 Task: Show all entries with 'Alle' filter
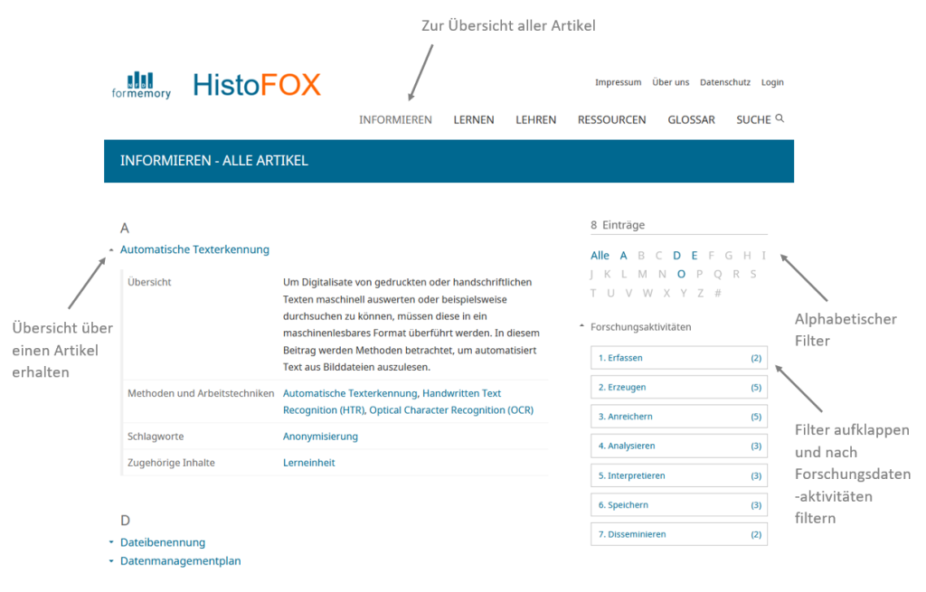tap(600, 256)
